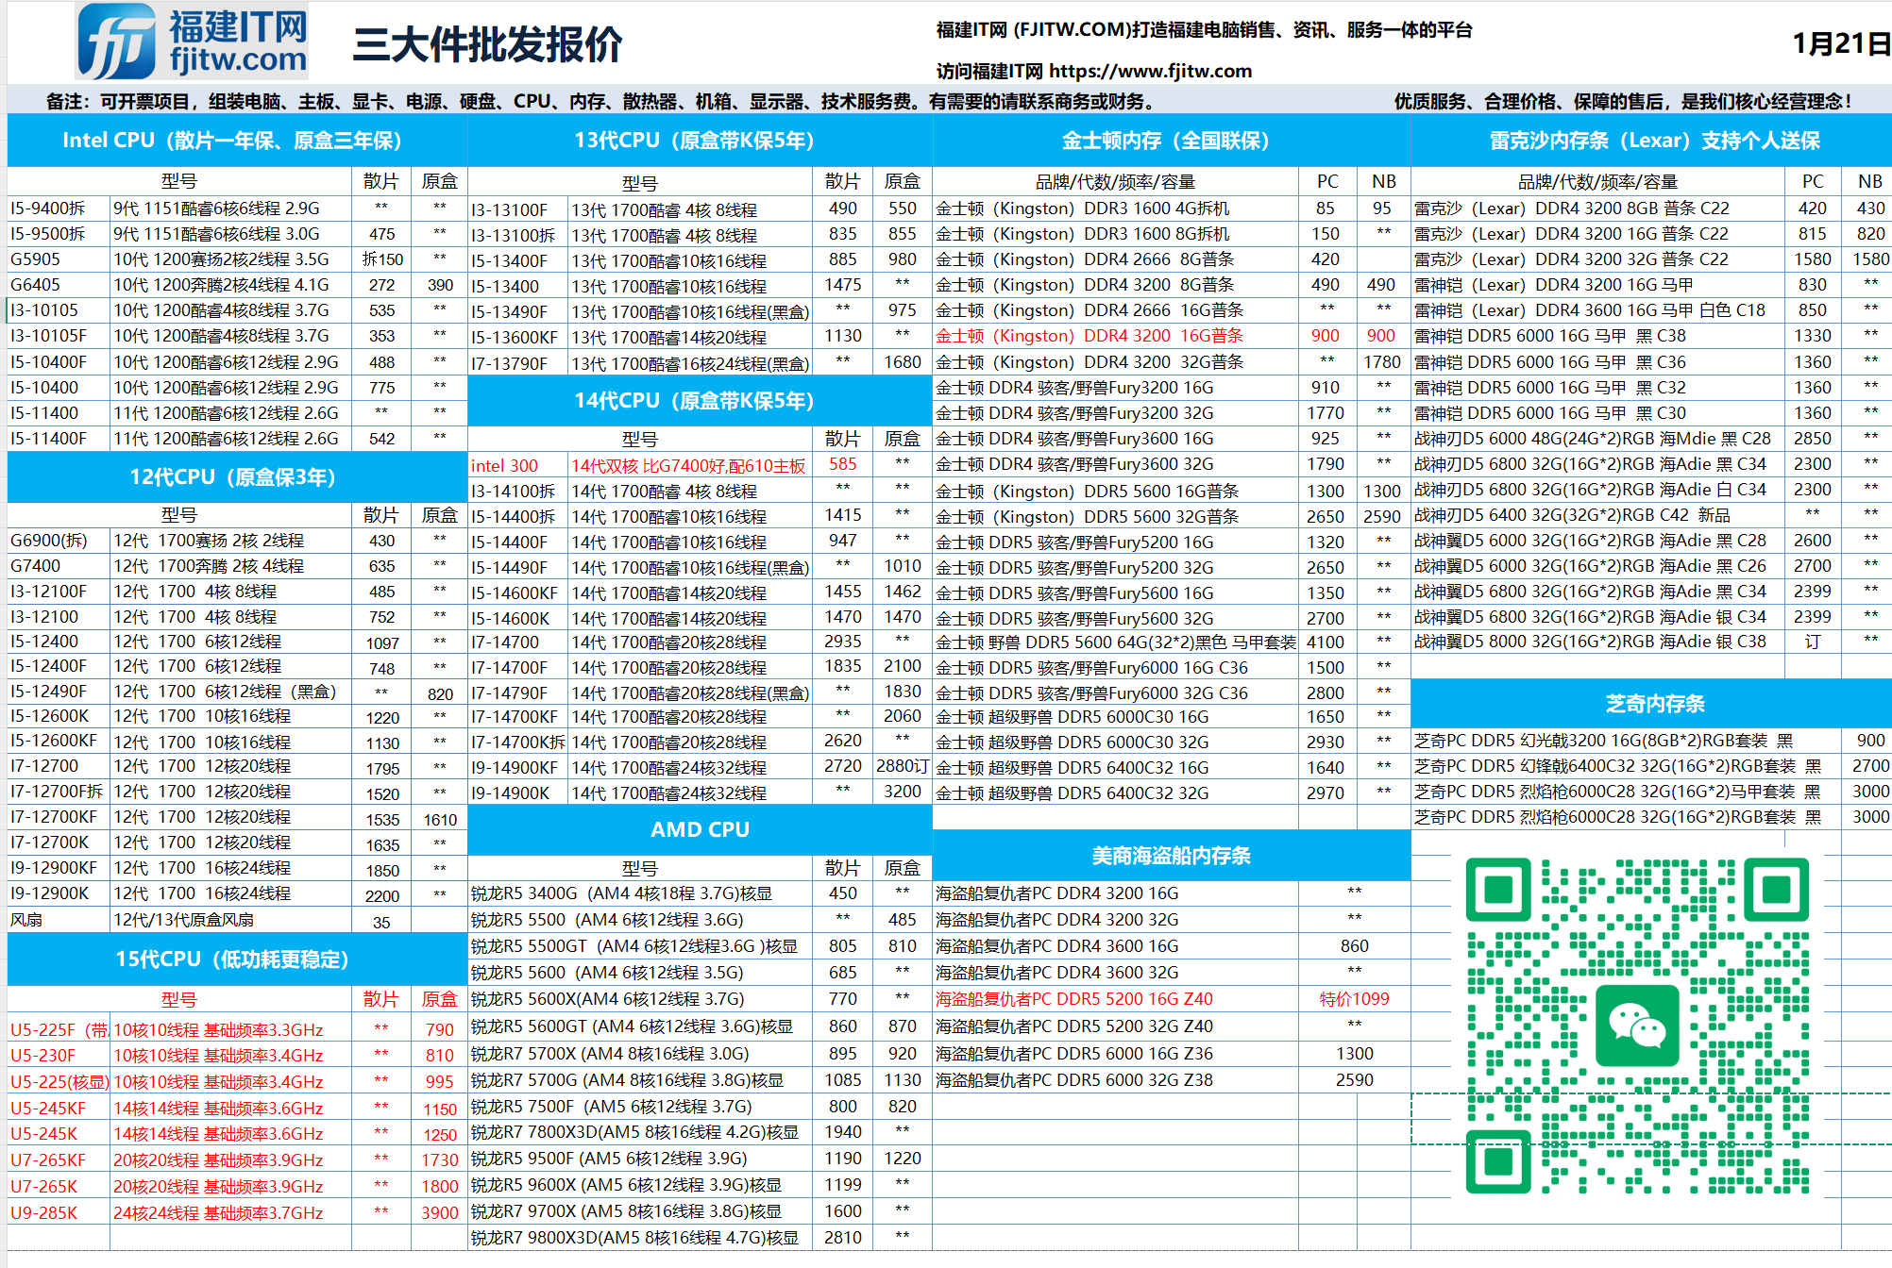Open the https://www.fjitw.com link
1892x1268 pixels.
[1150, 71]
